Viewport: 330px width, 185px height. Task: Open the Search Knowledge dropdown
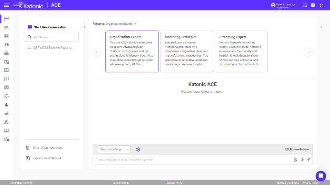click(x=114, y=150)
